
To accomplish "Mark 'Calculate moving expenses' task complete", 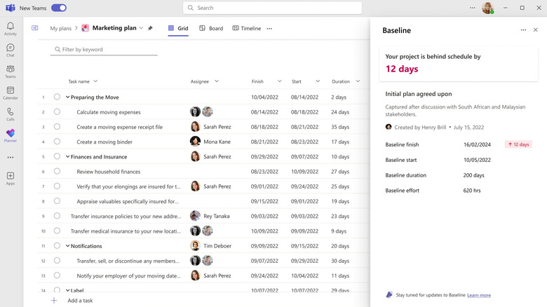I will tap(57, 112).
